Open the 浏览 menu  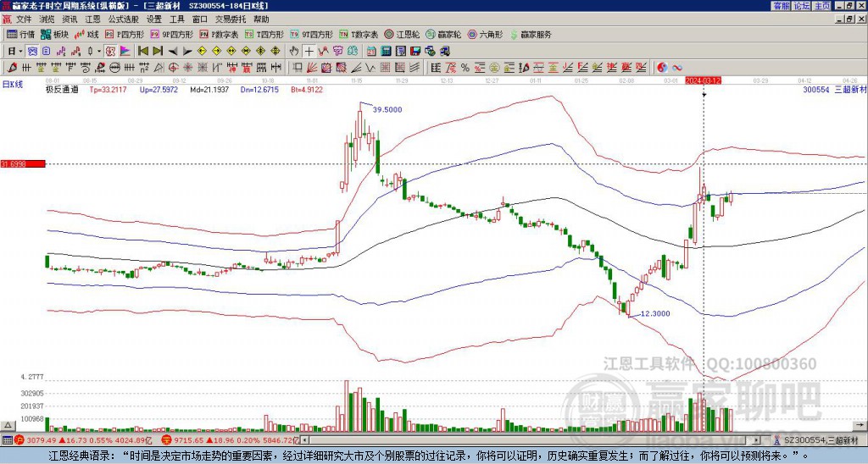coord(47,19)
